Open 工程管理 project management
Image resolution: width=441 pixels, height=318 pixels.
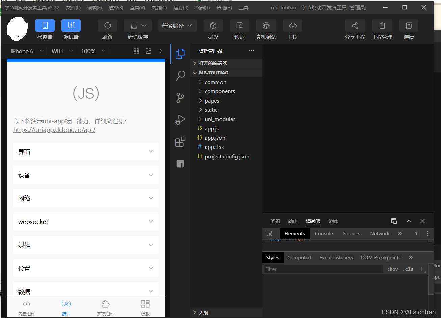coord(382,26)
